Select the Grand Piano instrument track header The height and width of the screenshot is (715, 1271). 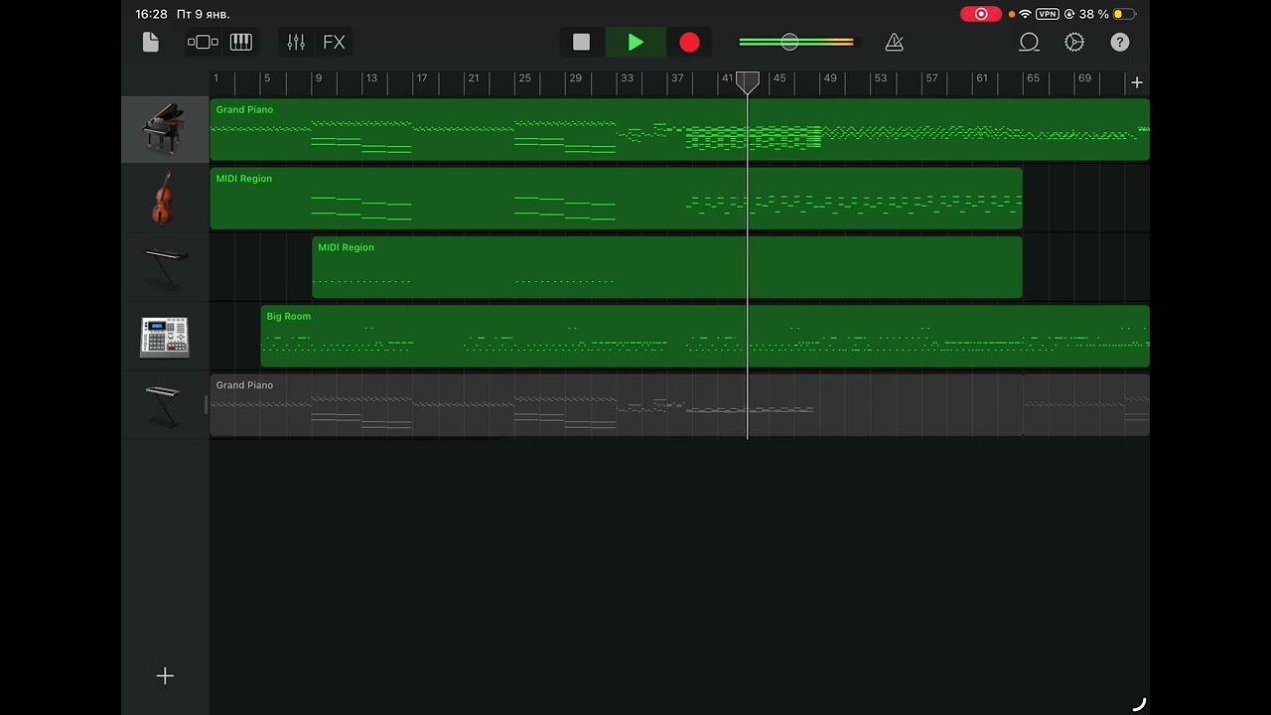(x=165, y=129)
